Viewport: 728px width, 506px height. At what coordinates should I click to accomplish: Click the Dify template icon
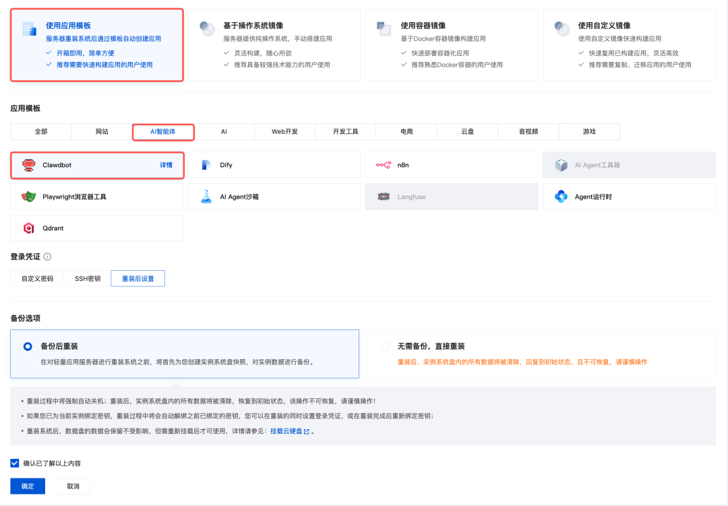[206, 164]
